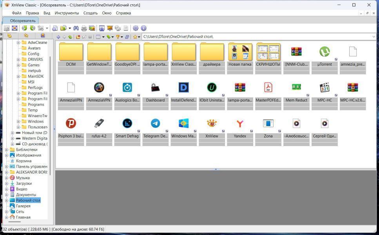Click the new folder icon in navigation bar
The image size is (379, 235).
(78, 37)
